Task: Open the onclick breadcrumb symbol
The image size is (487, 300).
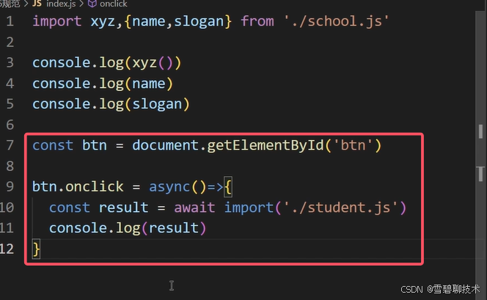Action: coord(114,4)
